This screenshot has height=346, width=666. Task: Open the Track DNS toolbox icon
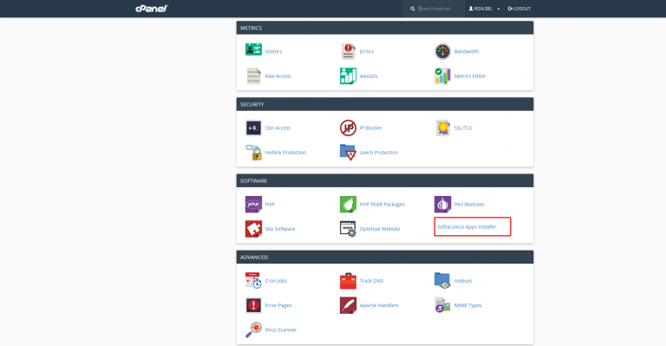[x=348, y=281]
